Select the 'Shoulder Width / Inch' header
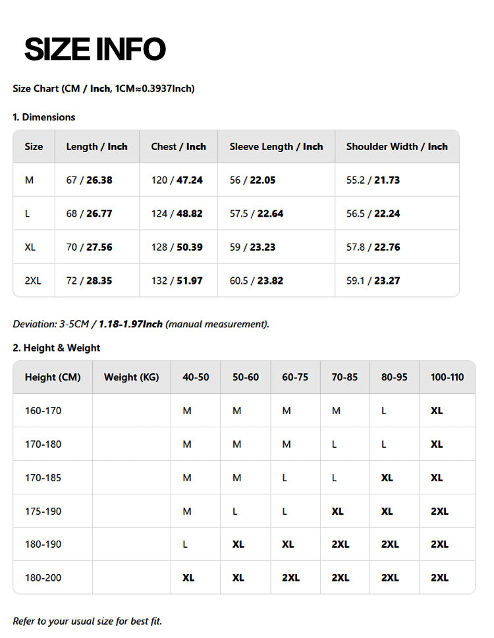The image size is (494, 638). (397, 147)
